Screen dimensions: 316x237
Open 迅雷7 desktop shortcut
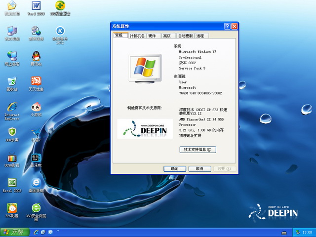coord(36,134)
